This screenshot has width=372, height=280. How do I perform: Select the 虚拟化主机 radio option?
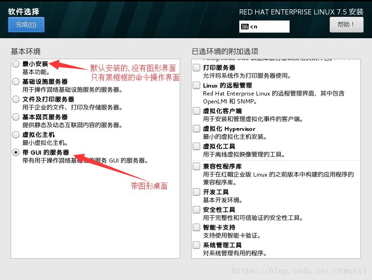coord(16,135)
